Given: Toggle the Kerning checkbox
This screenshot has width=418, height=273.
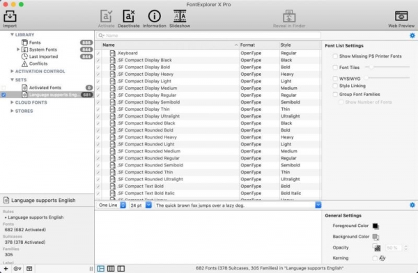Looking at the screenshot, I should tap(375, 258).
